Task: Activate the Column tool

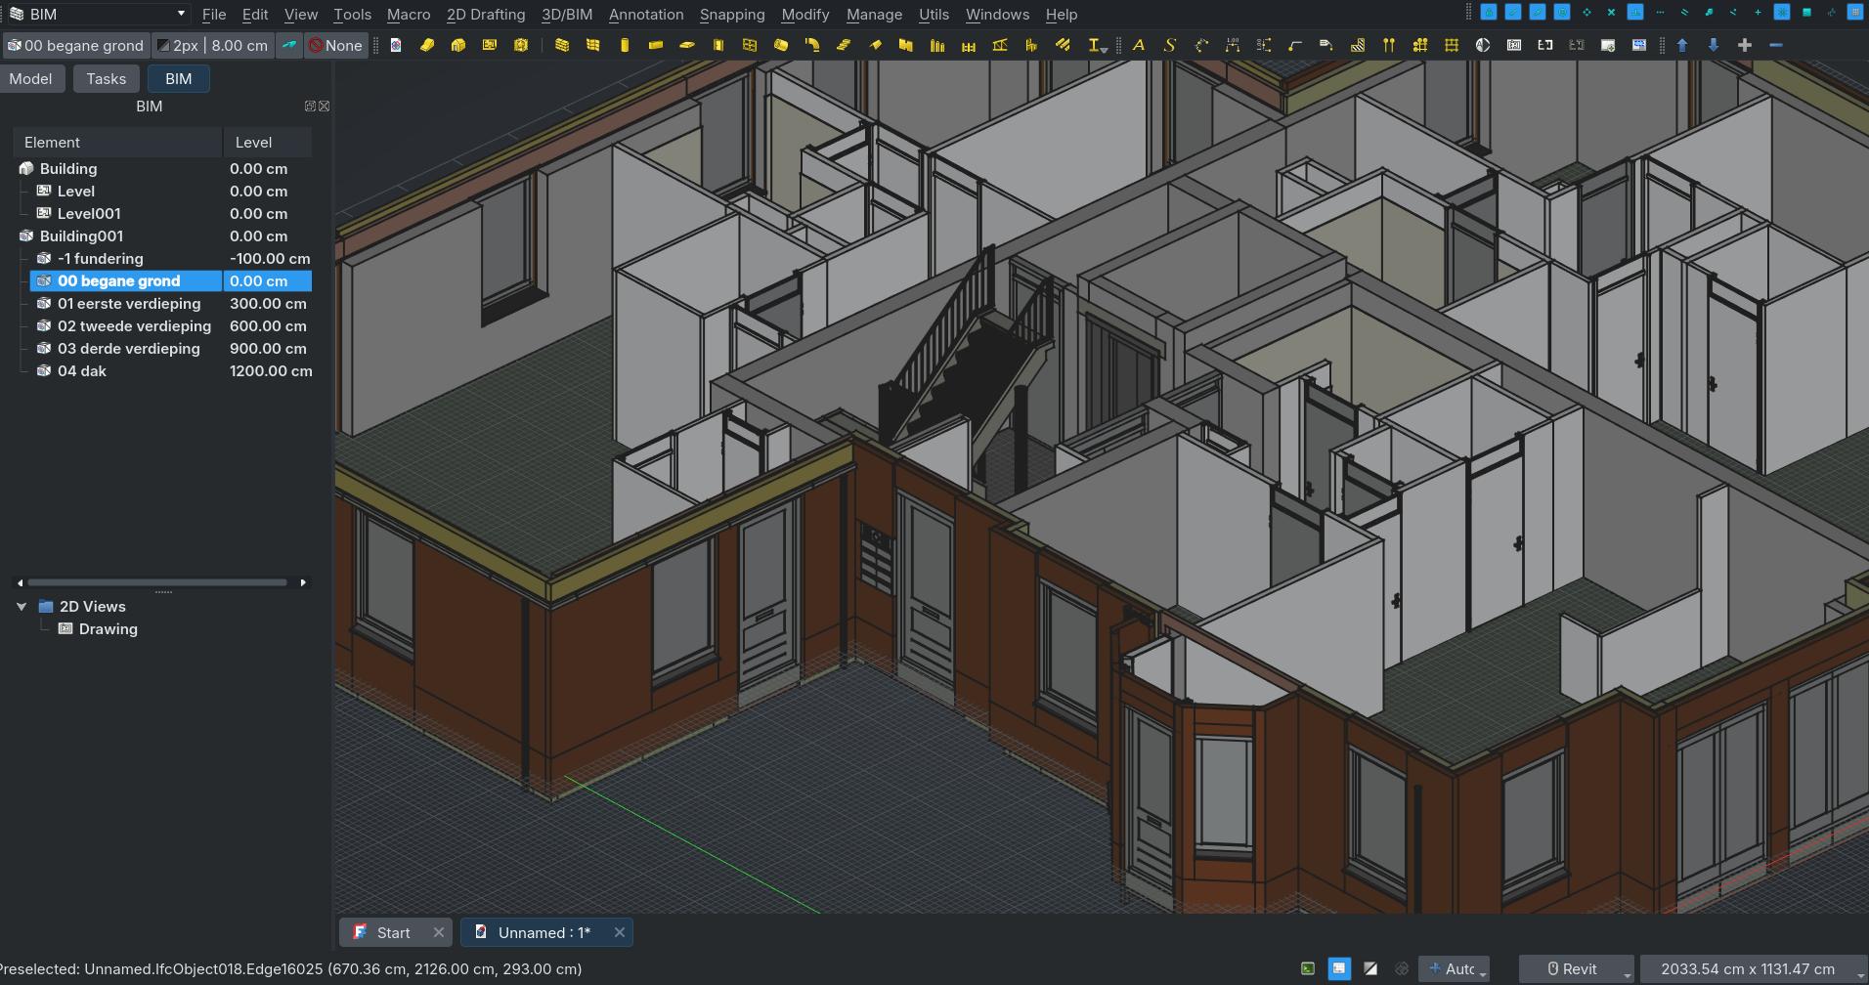Action: click(625, 45)
